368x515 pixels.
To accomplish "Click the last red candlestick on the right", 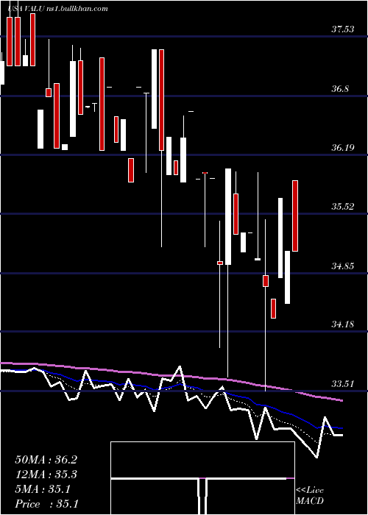I will click(295, 216).
